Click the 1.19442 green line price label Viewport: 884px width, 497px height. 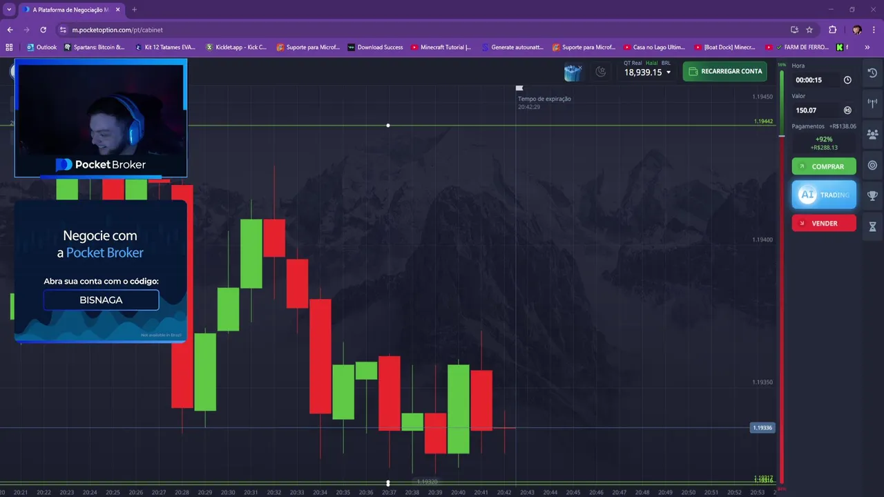pyautogui.click(x=763, y=121)
